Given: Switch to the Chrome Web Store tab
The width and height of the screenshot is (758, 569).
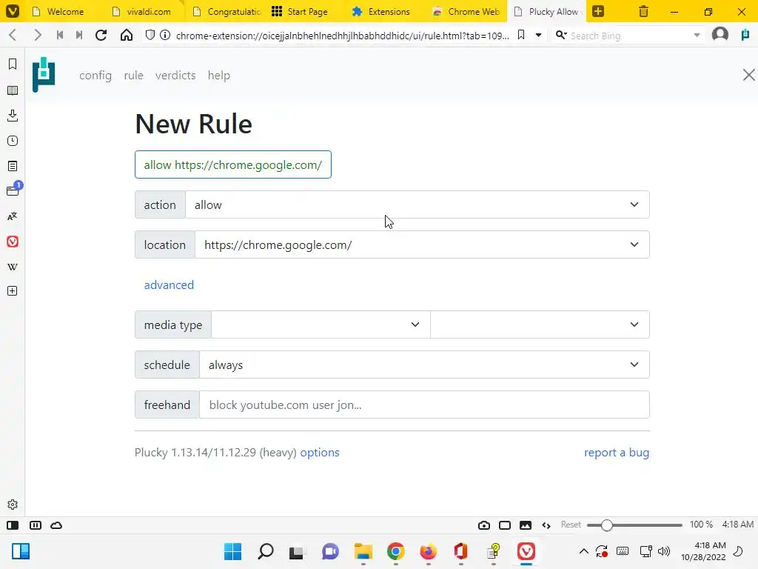Looking at the screenshot, I should [x=466, y=11].
